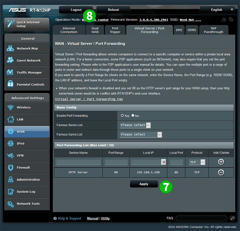Delete HTTP Server rule with minus icon
240x231 pixels.
point(221,173)
